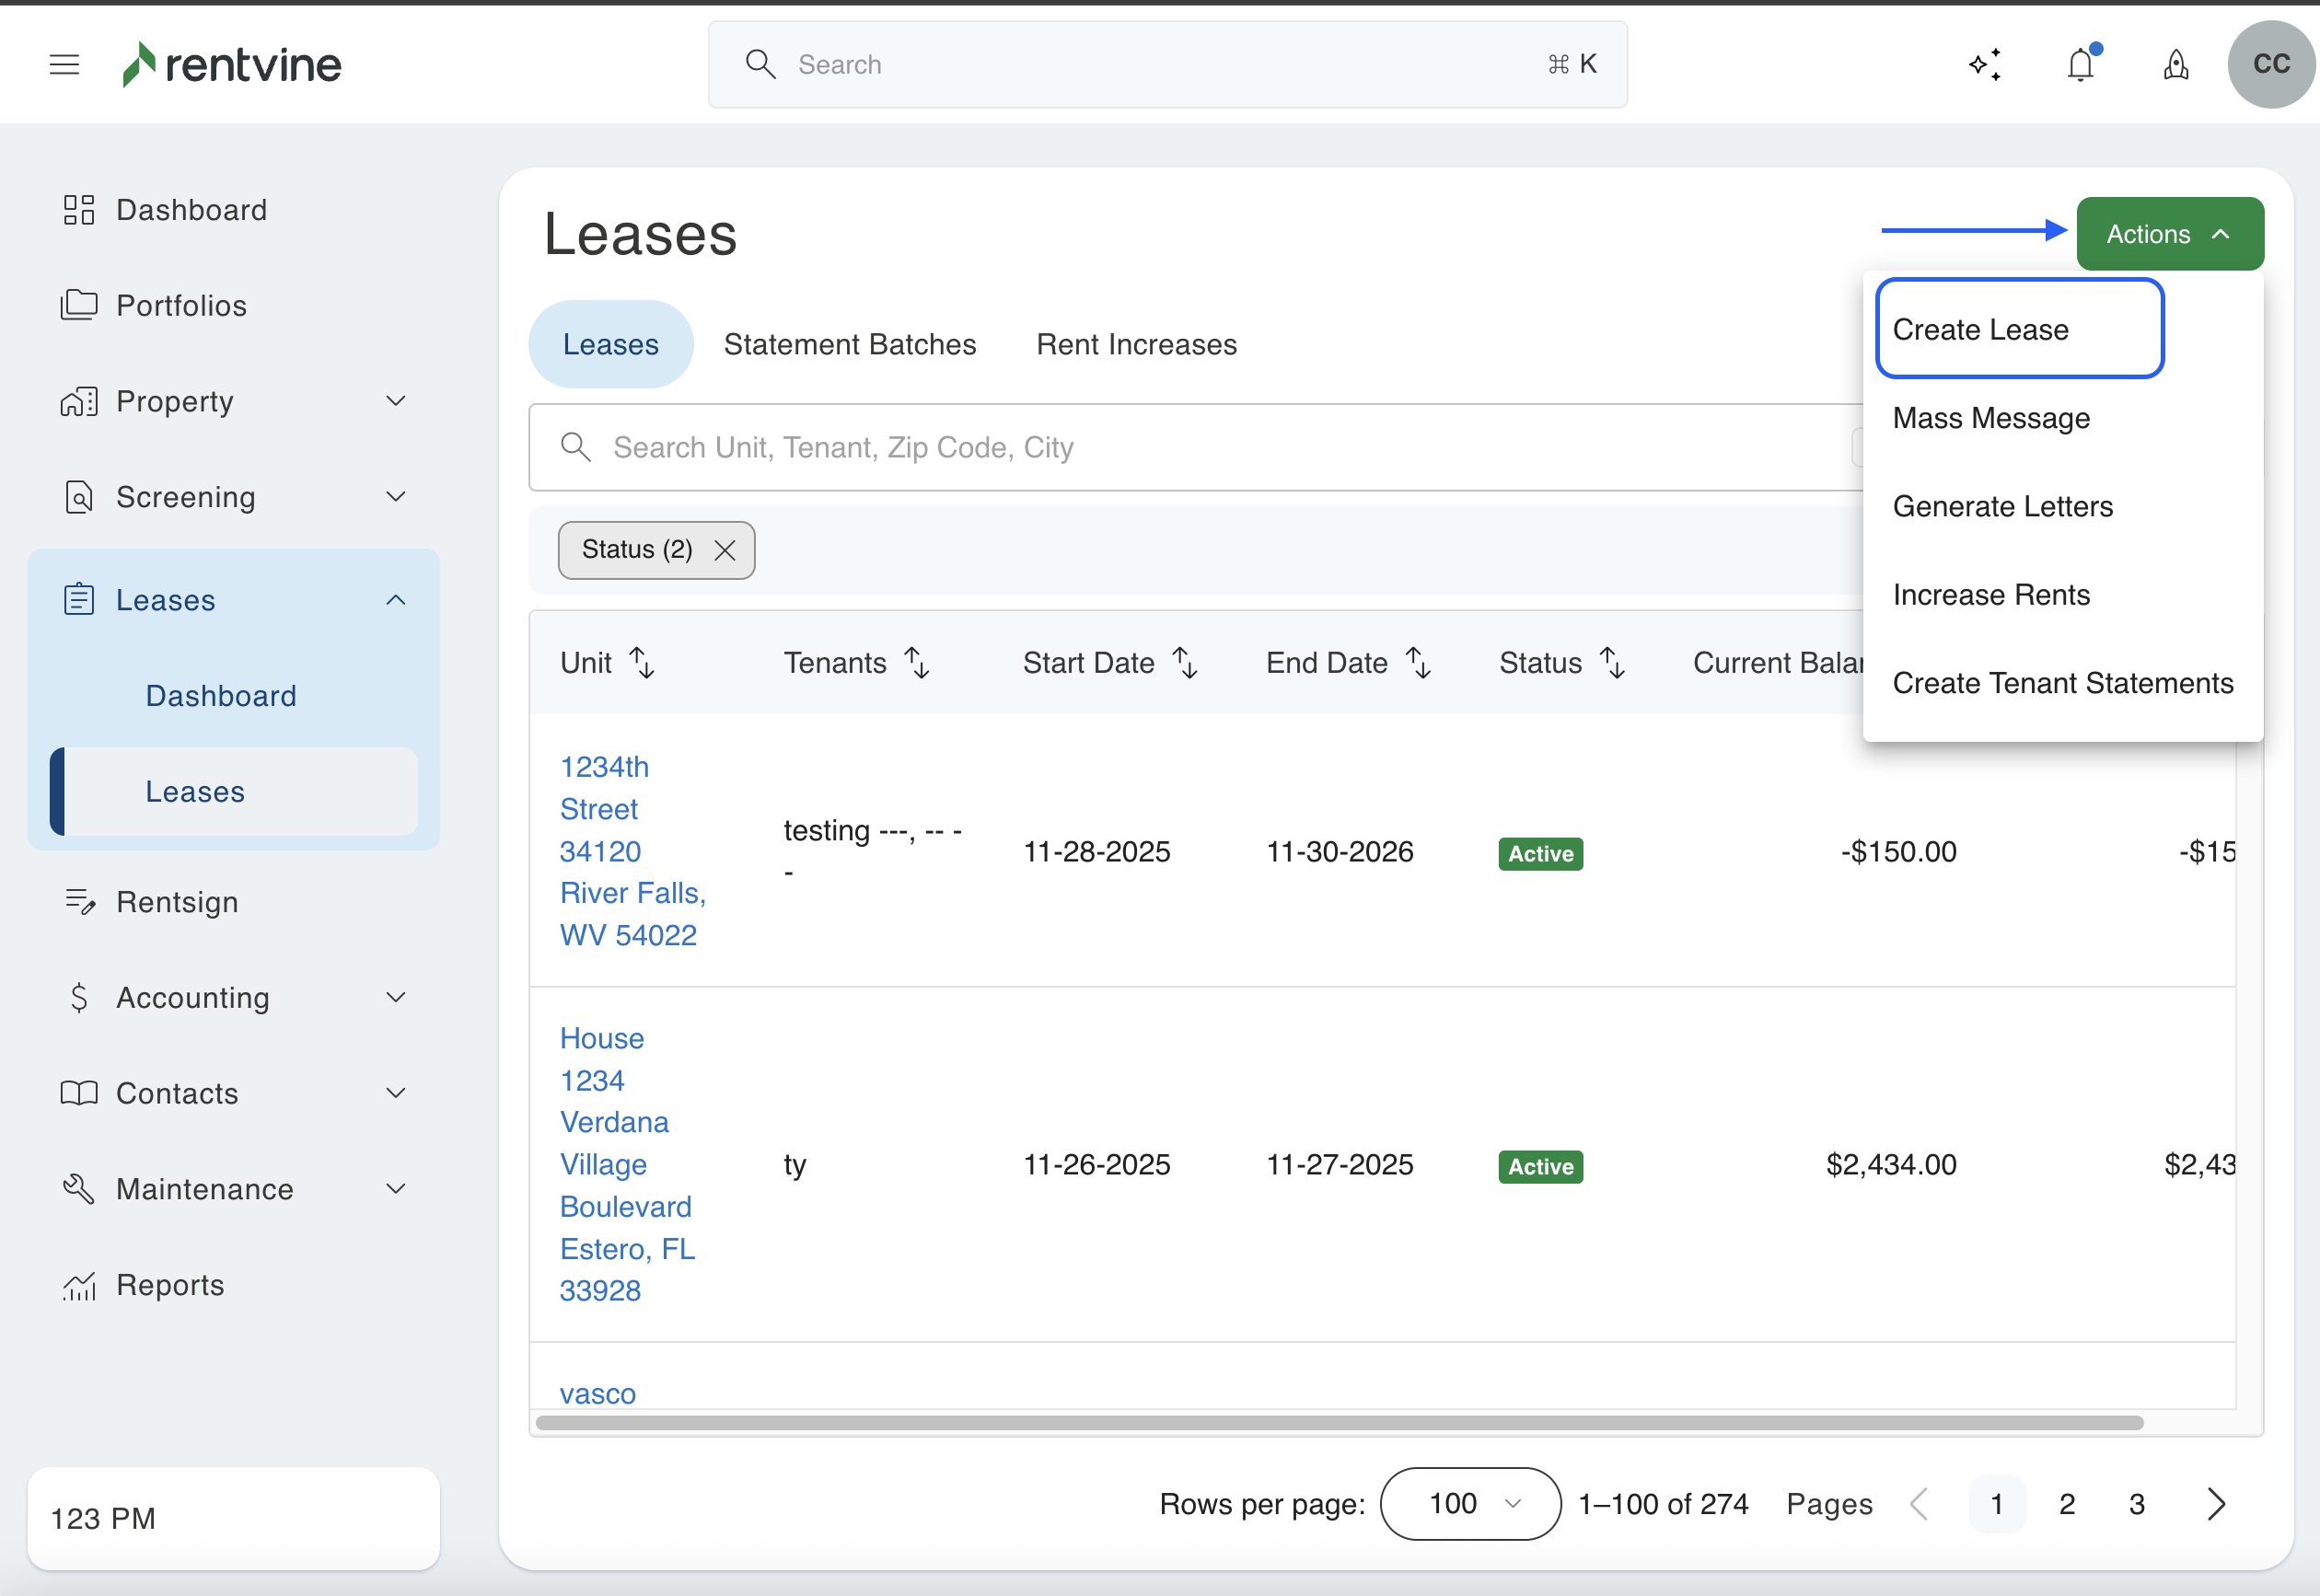Viewport: 2320px width, 1596px height.
Task: Expand the Accounting sidebar section
Action: 396,998
